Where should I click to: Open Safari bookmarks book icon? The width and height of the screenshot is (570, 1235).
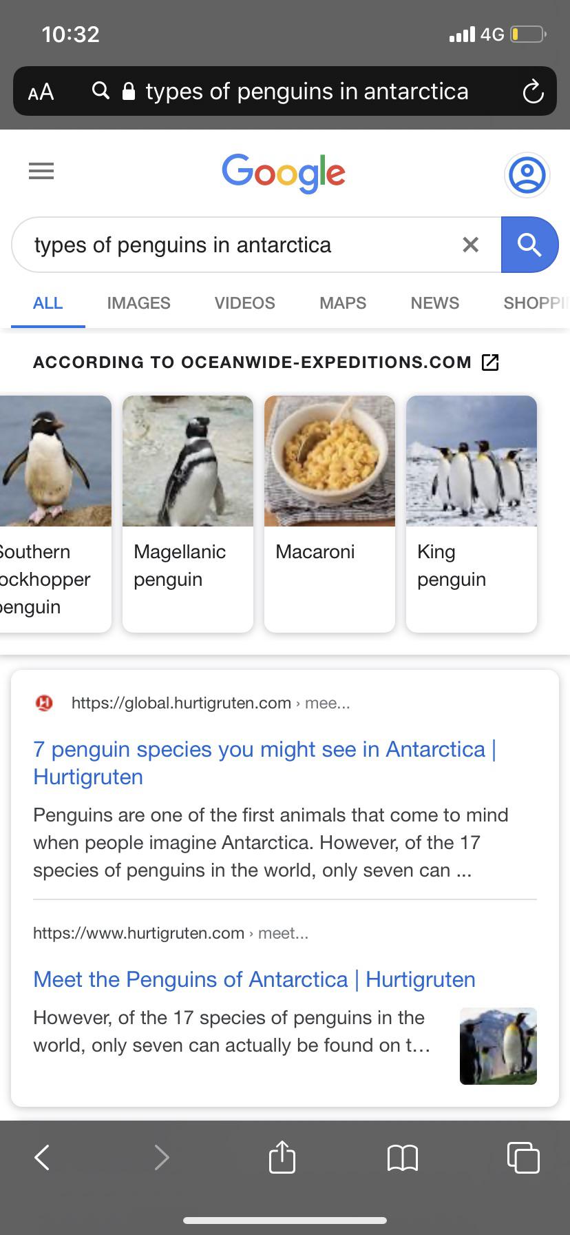(x=403, y=1158)
